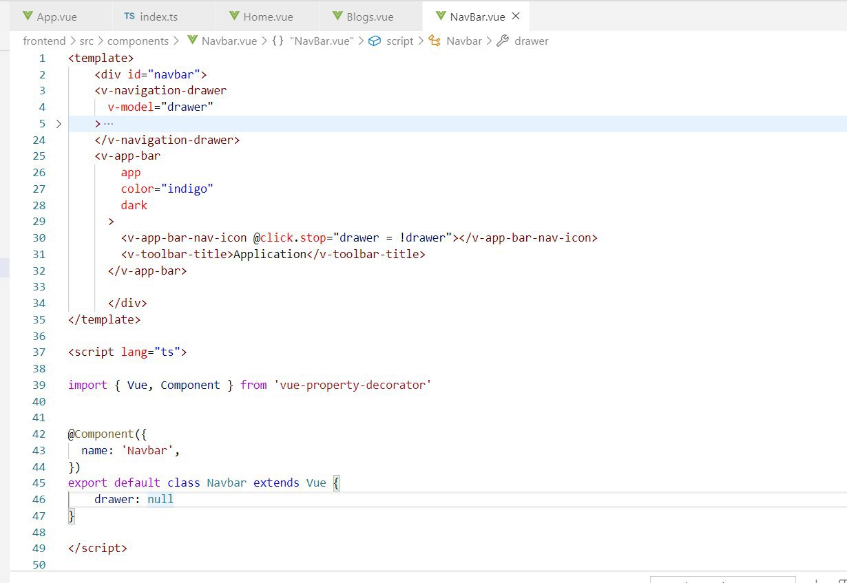Click the Vue icon on Blogs.vue tab
The image size is (847, 583).
337,16
